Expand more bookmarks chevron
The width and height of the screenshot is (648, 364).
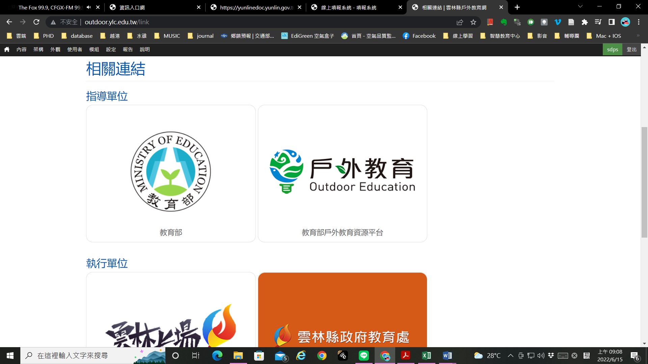(x=638, y=36)
